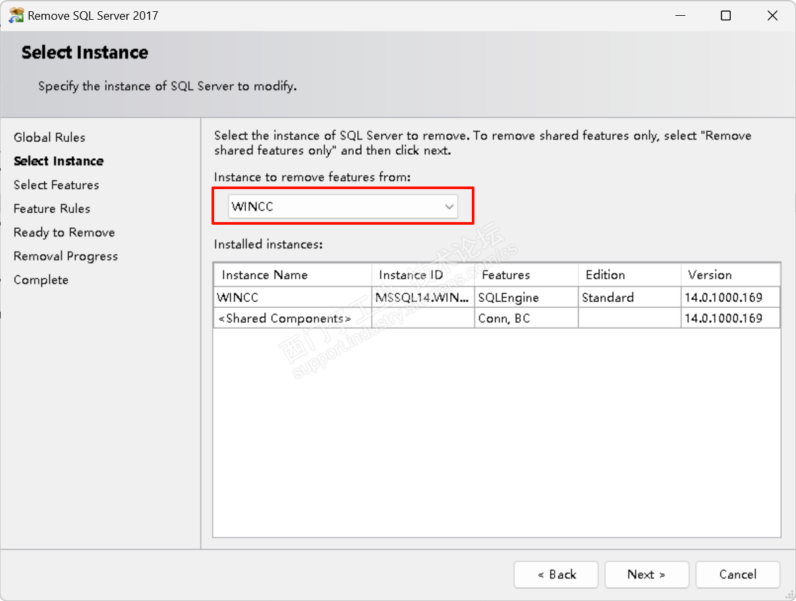Select the Select Instance step
Image resolution: width=796 pixels, height=601 pixels.
59,161
